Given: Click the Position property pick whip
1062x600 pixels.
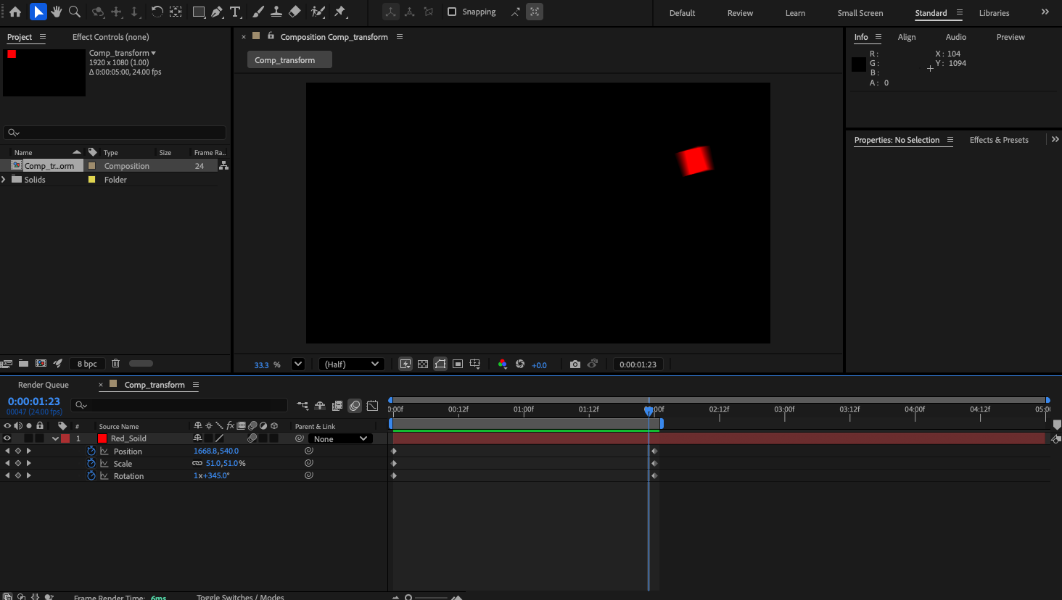Looking at the screenshot, I should click(308, 451).
